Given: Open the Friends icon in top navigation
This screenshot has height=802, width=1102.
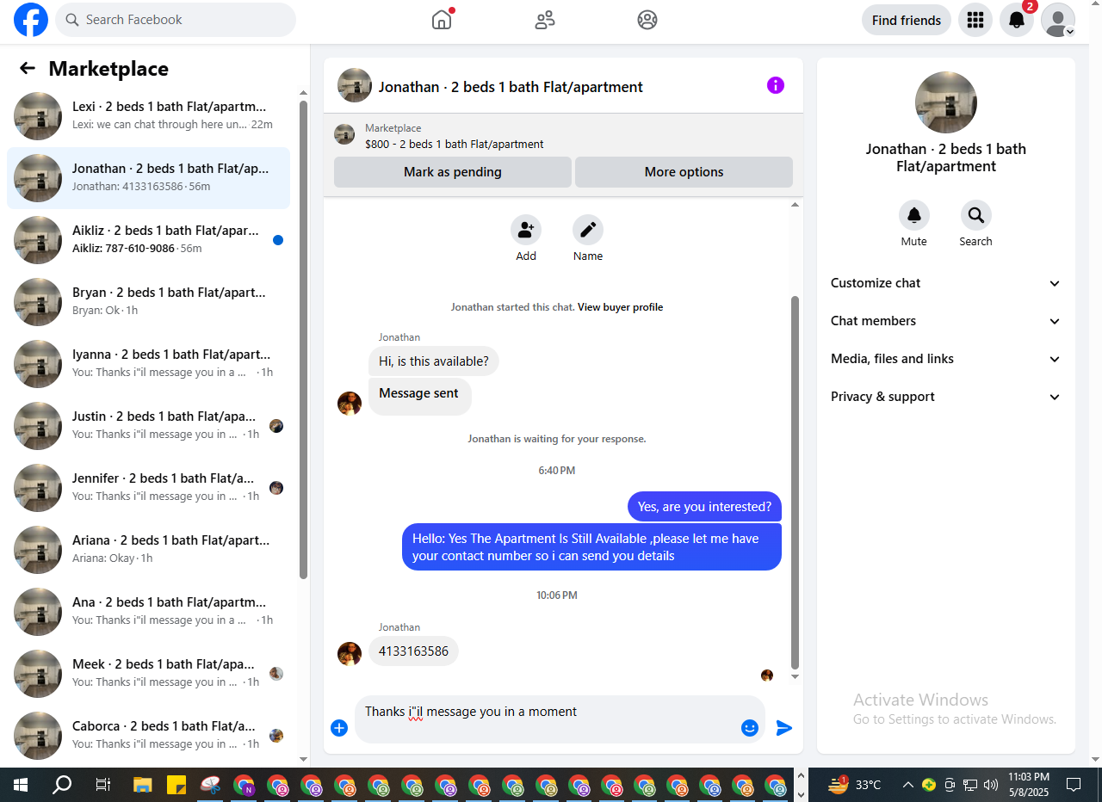Looking at the screenshot, I should tap(545, 20).
